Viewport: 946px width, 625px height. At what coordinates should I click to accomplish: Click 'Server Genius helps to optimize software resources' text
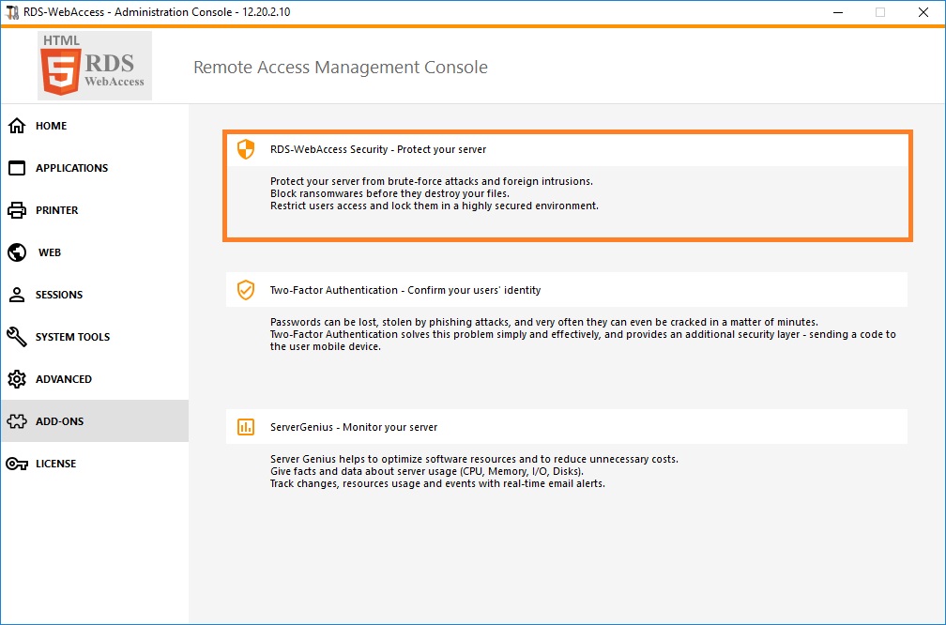(474, 459)
